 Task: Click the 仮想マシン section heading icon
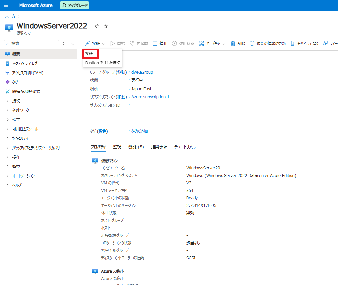95,161
